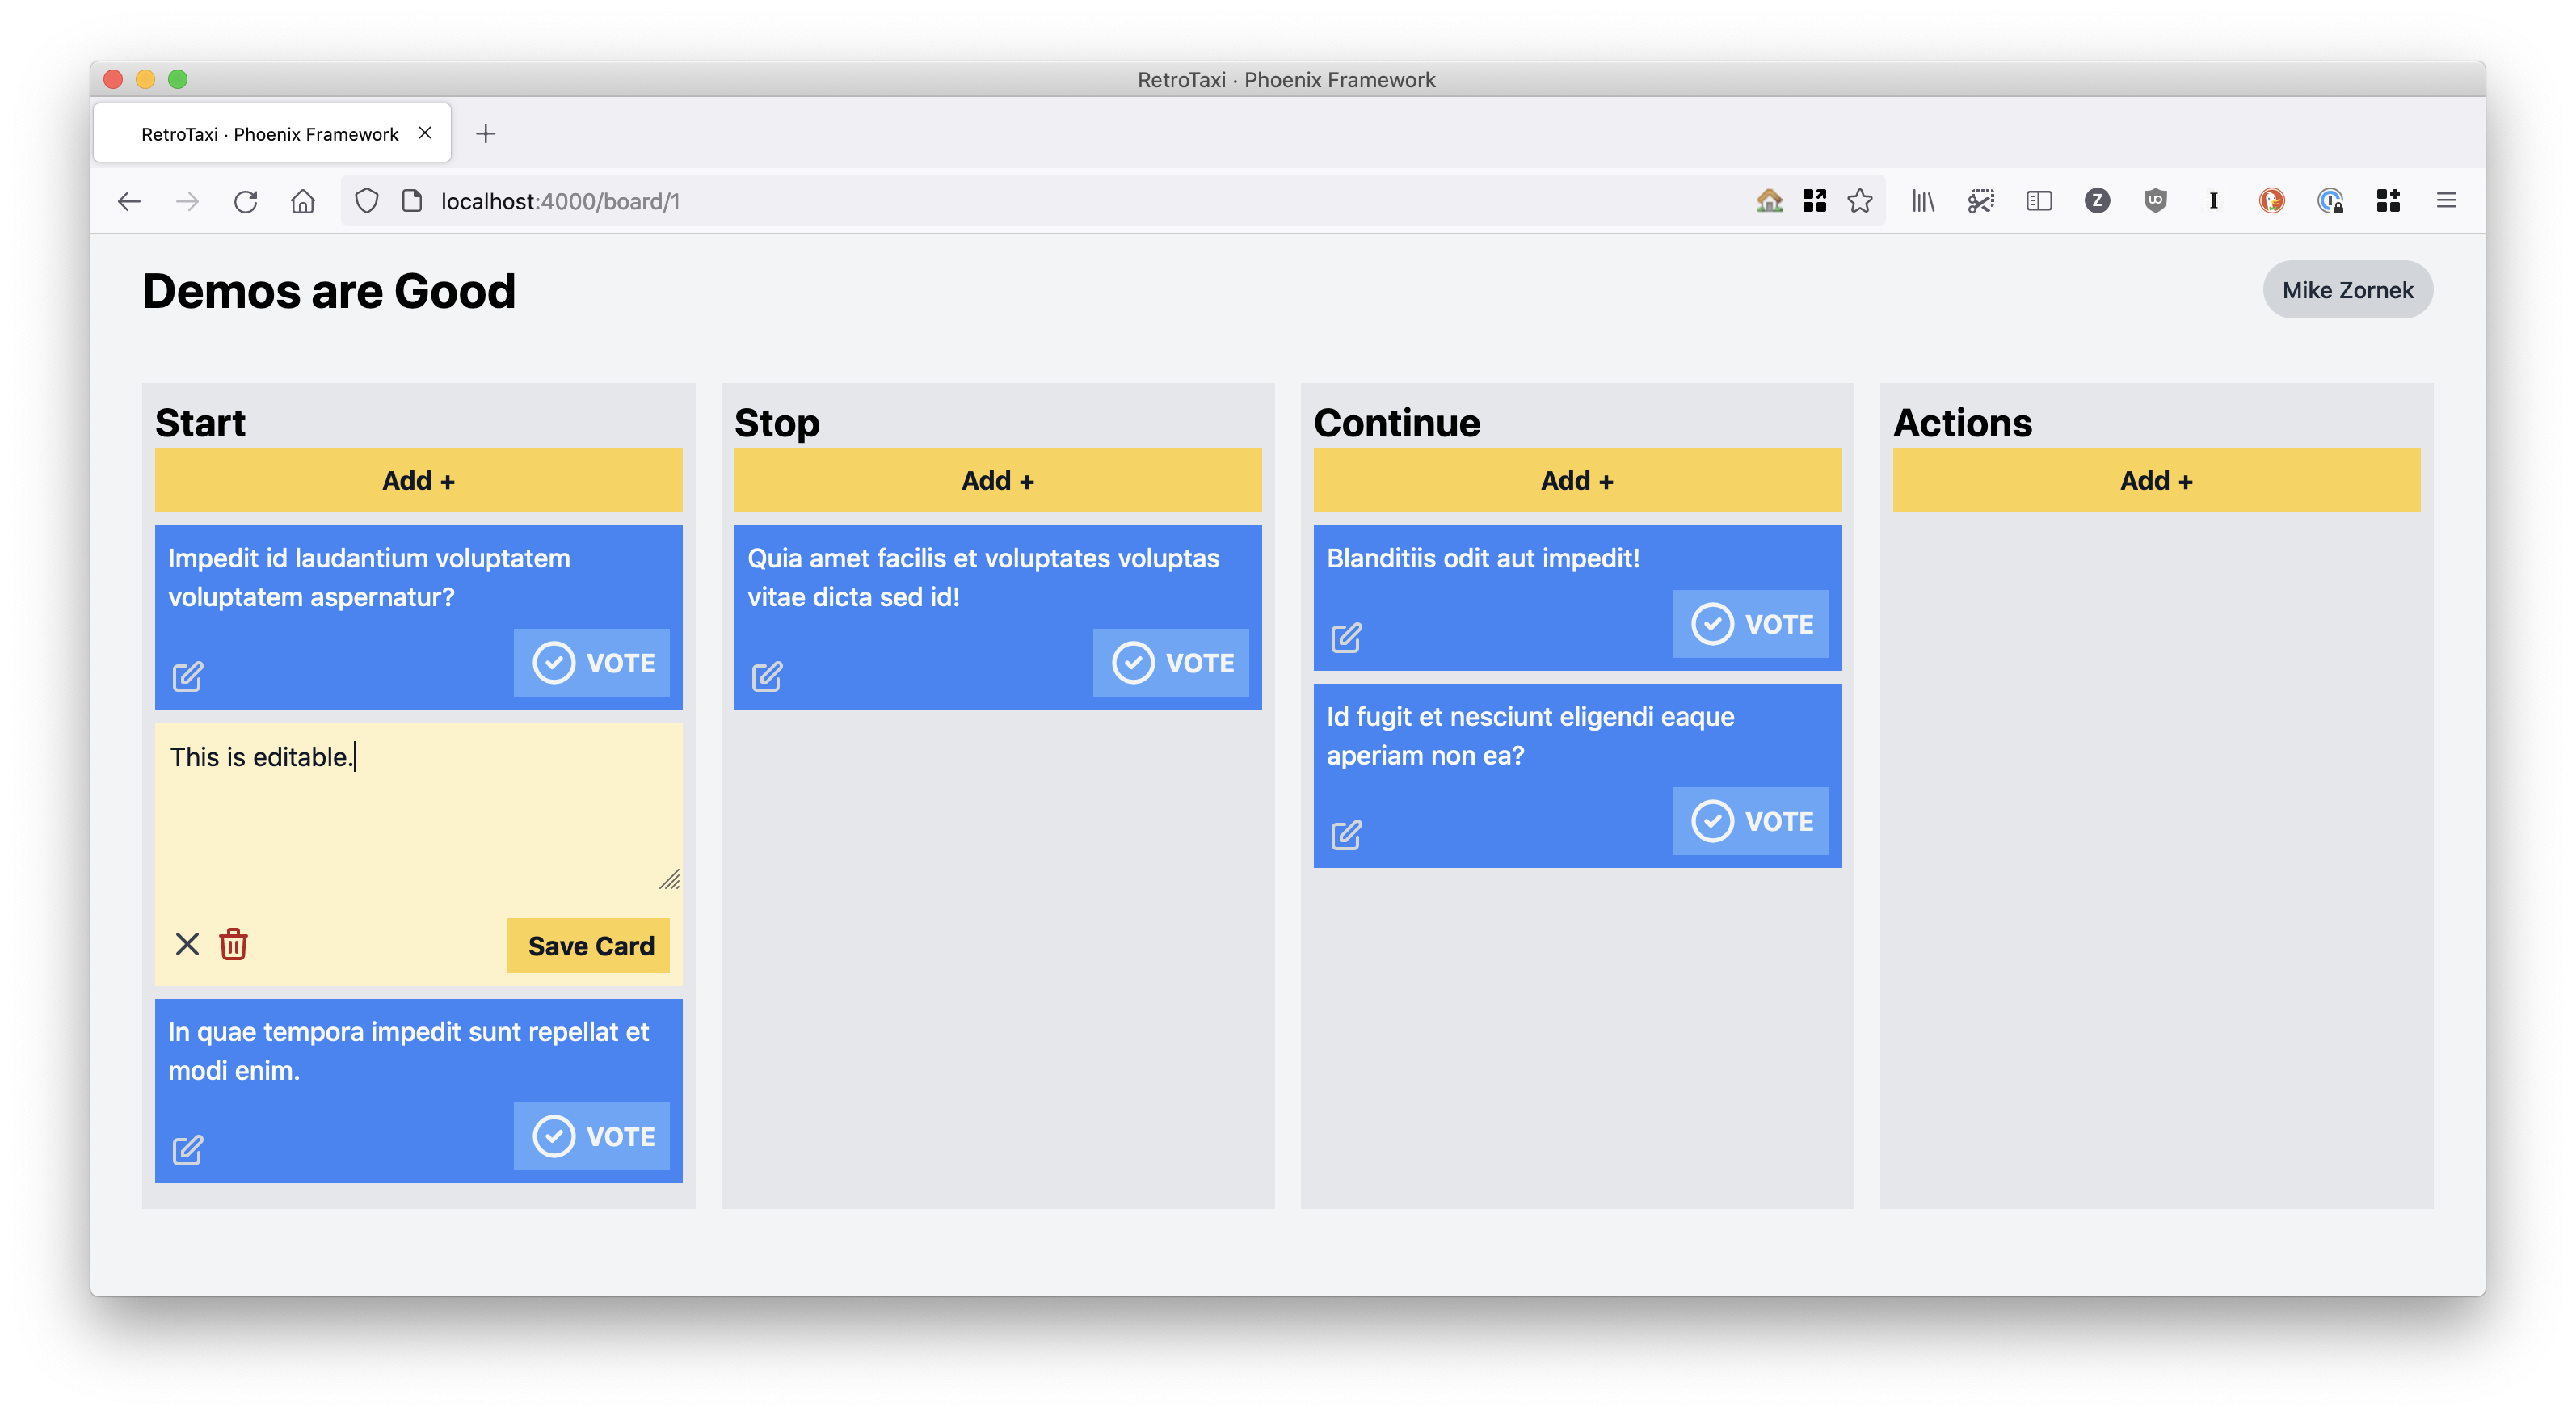The width and height of the screenshot is (2576, 1416).
Task: Edit the 'In quae tempora' card
Action: (x=187, y=1150)
